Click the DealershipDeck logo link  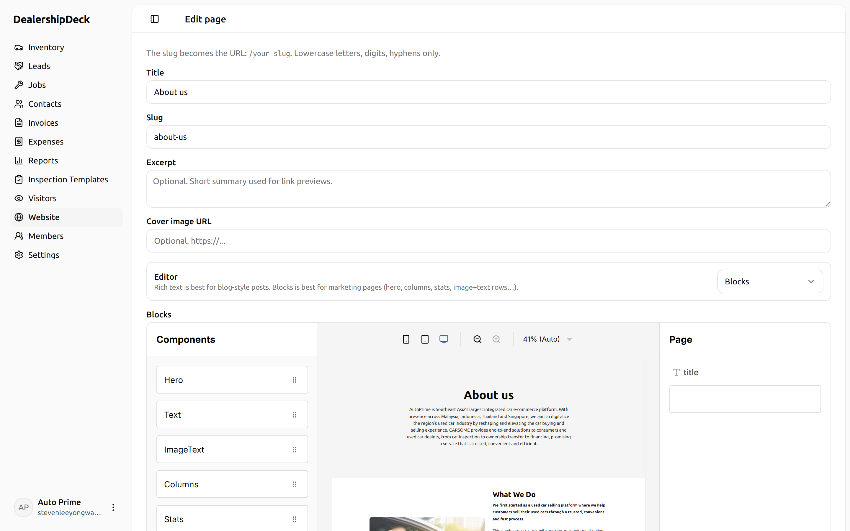coord(51,19)
